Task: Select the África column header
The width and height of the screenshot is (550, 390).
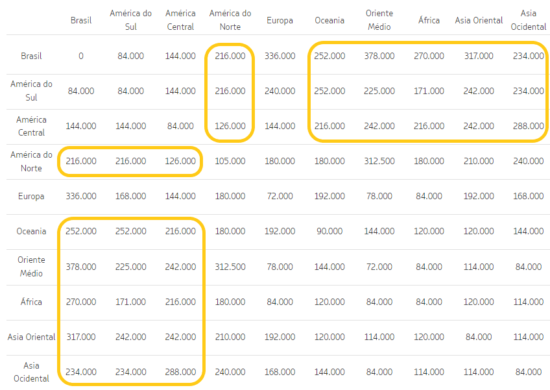Action: pyautogui.click(x=429, y=20)
